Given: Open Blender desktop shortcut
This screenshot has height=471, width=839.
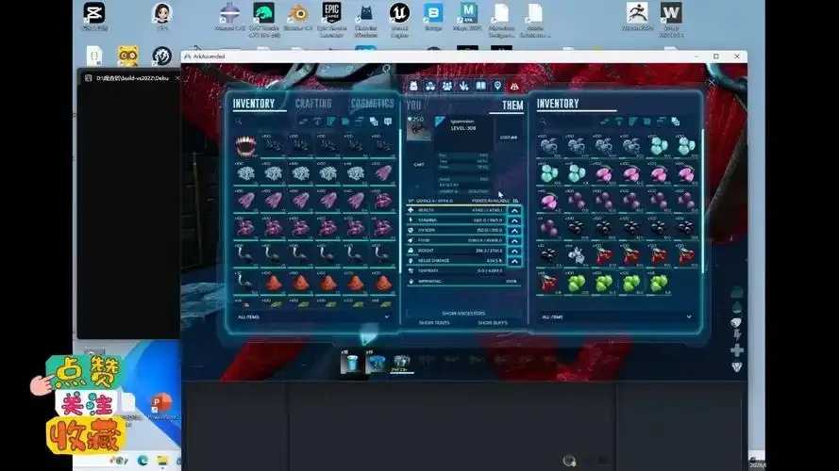Looking at the screenshot, I should pyautogui.click(x=298, y=18).
